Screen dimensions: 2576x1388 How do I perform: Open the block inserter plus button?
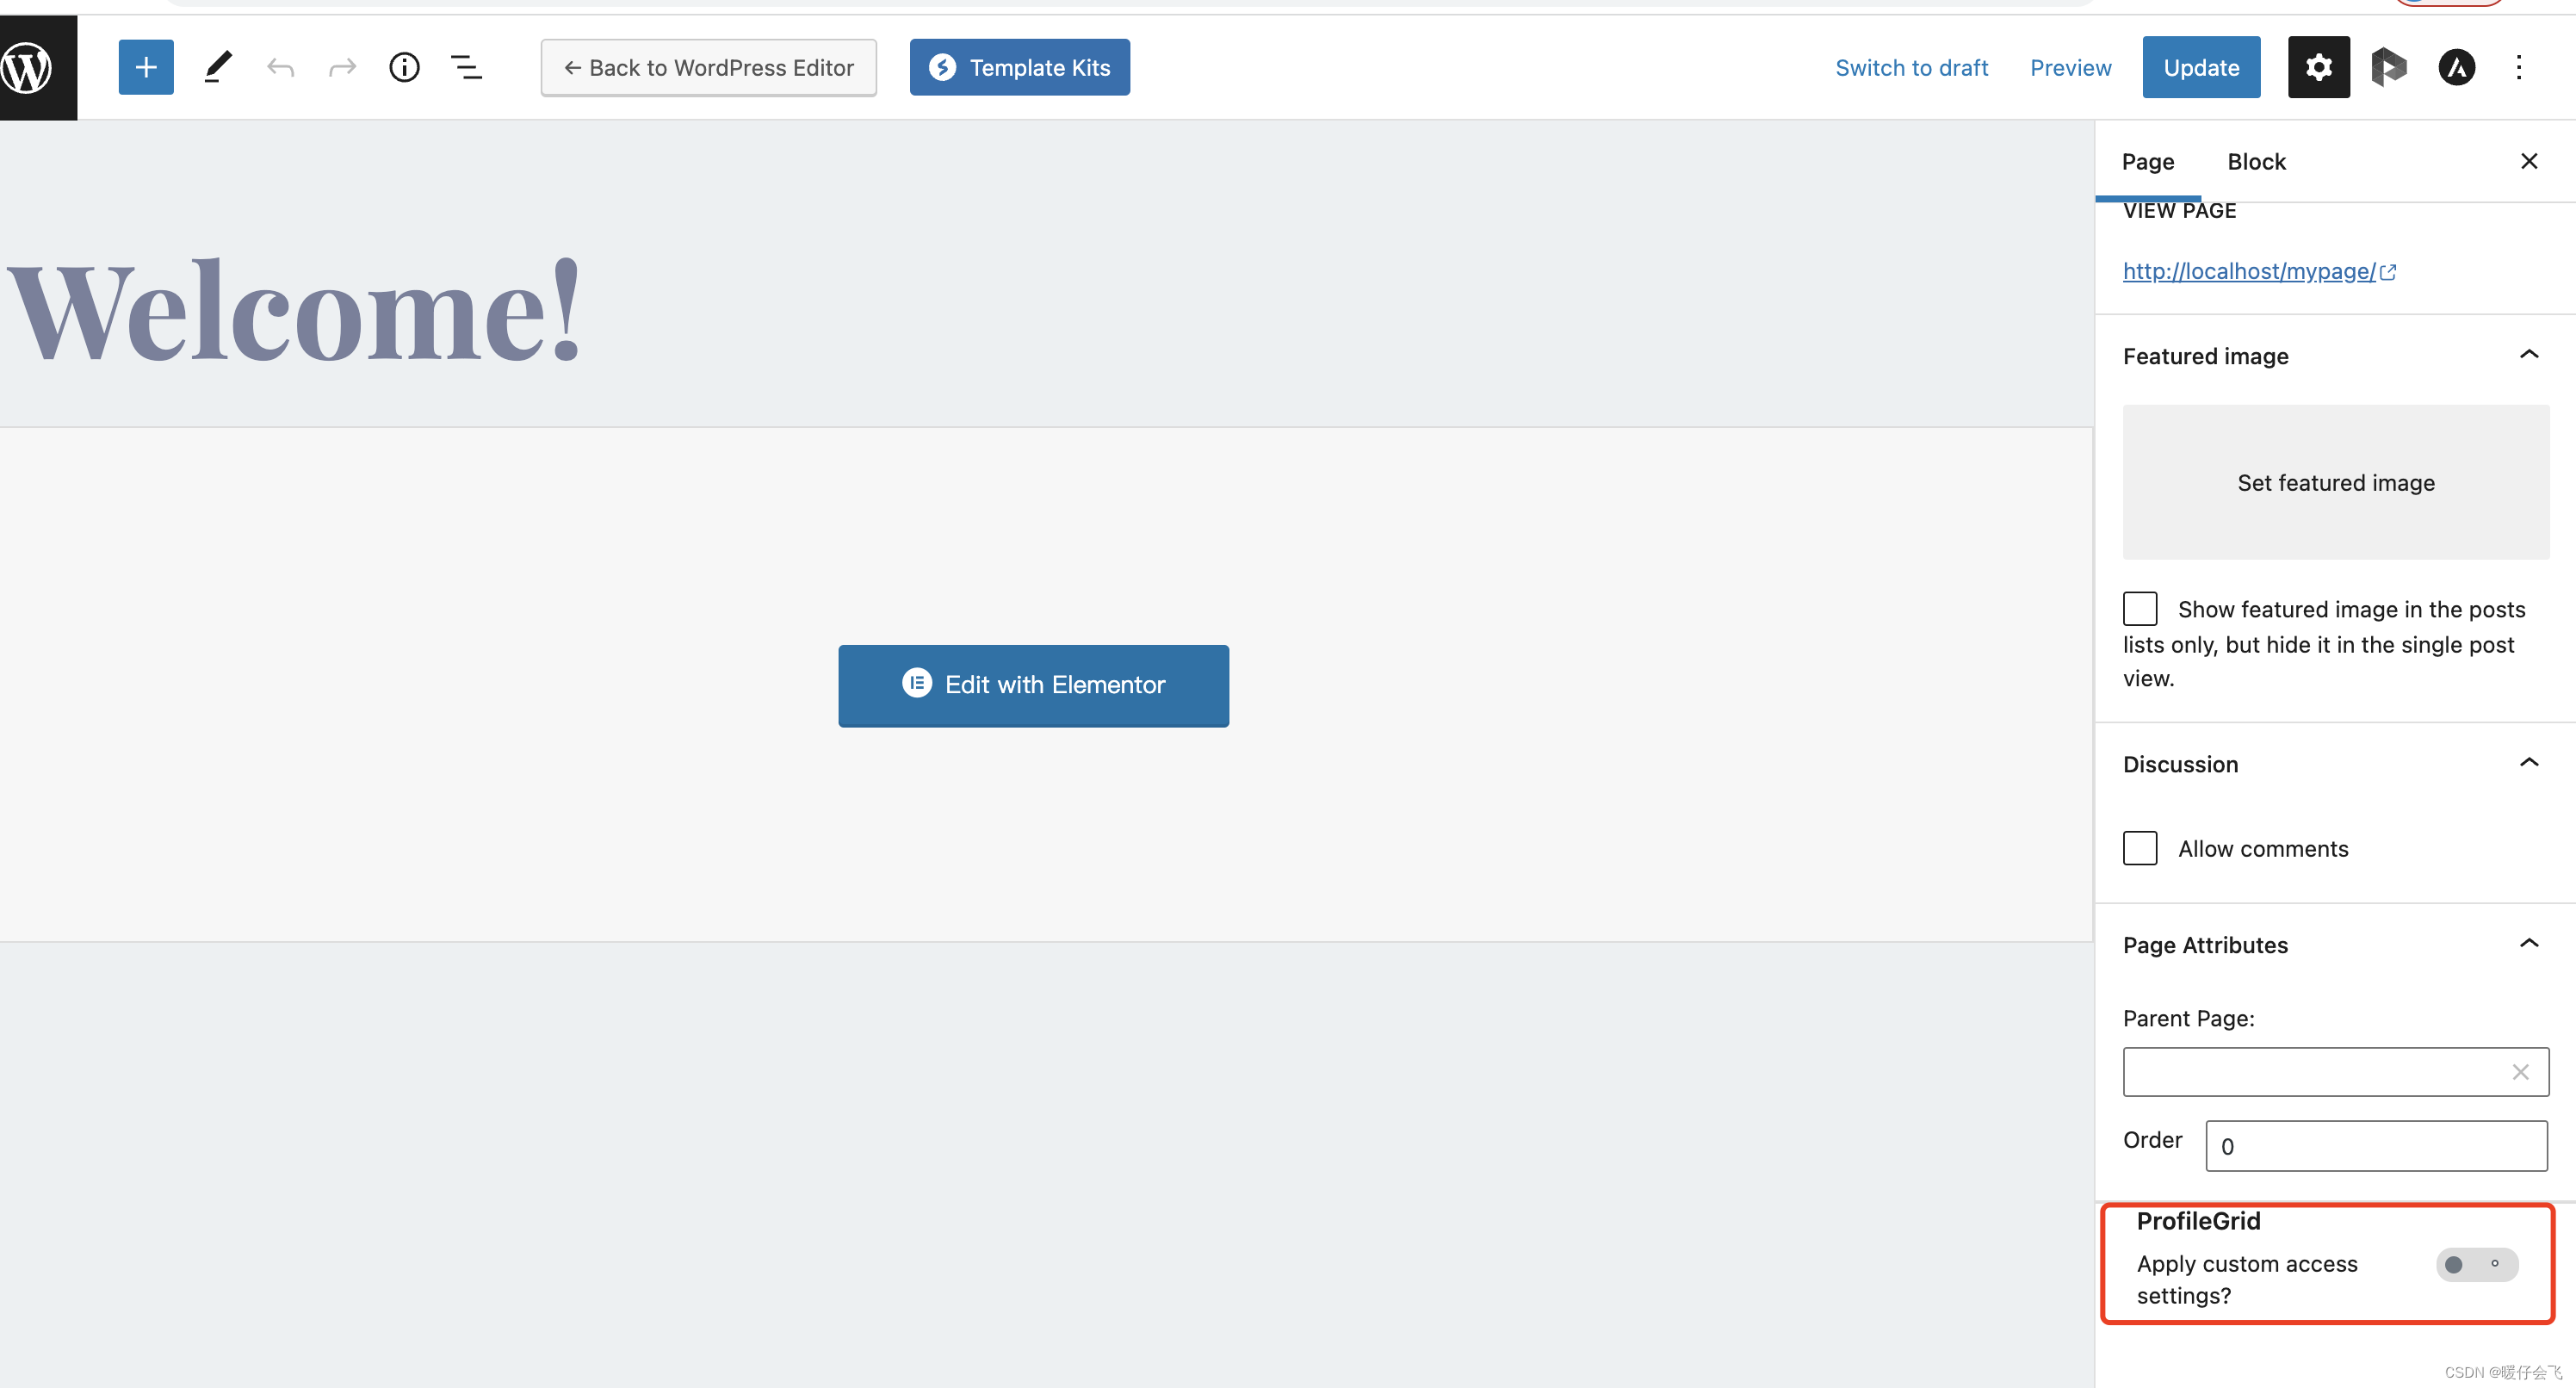point(146,68)
